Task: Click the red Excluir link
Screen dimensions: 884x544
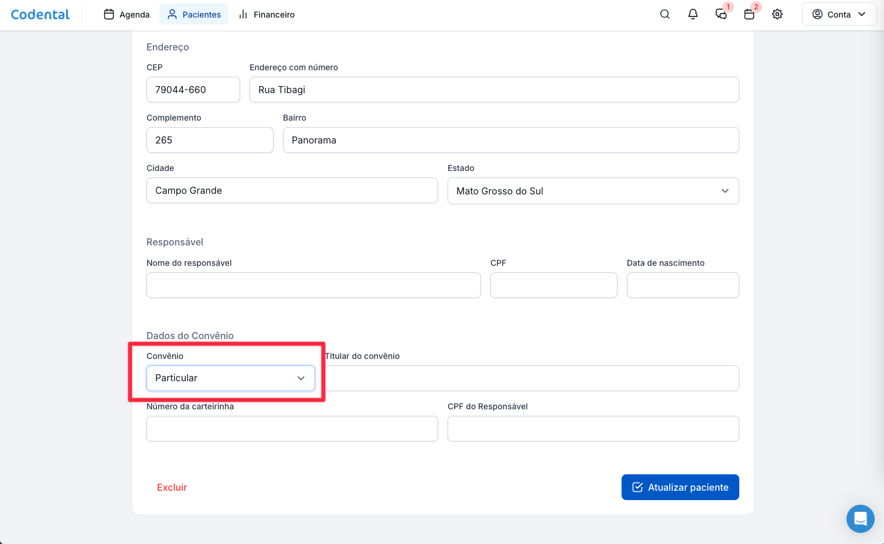Action: point(172,487)
